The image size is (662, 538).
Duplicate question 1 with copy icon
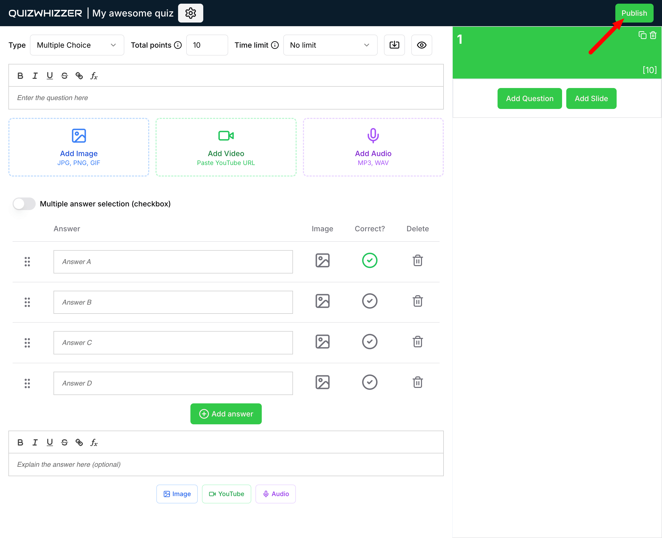click(x=642, y=35)
